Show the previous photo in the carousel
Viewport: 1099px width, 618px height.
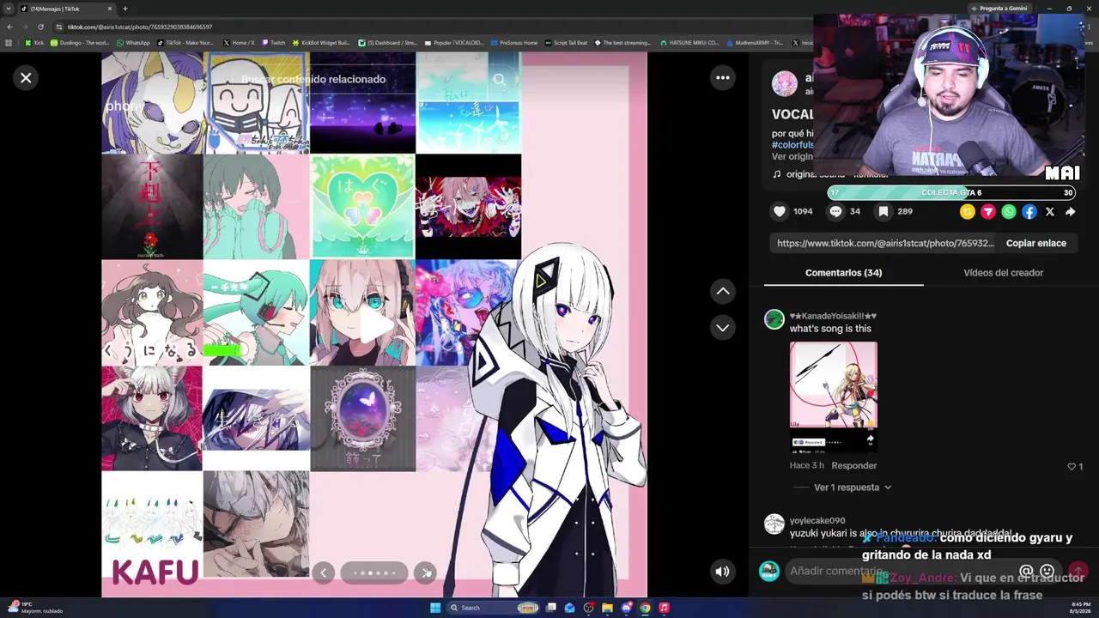324,573
